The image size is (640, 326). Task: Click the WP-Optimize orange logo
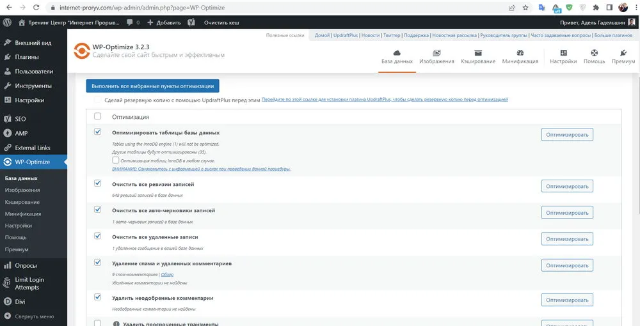coord(82,51)
